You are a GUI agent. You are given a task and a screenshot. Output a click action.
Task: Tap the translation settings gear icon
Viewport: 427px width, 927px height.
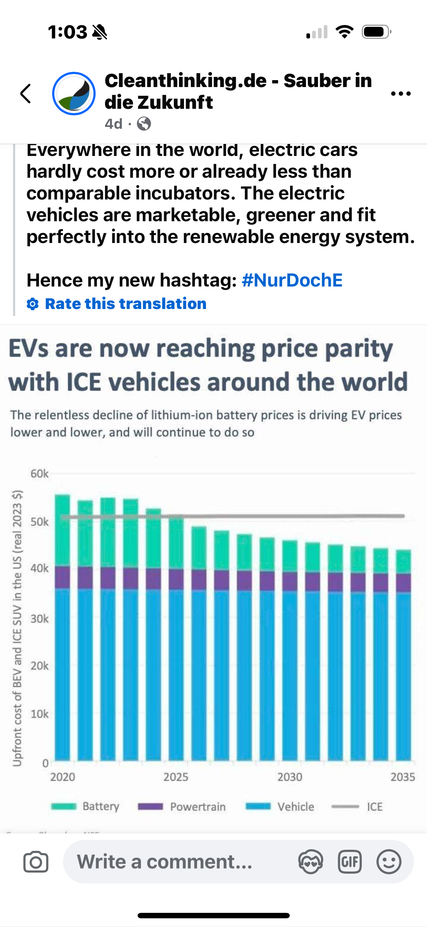(33, 304)
